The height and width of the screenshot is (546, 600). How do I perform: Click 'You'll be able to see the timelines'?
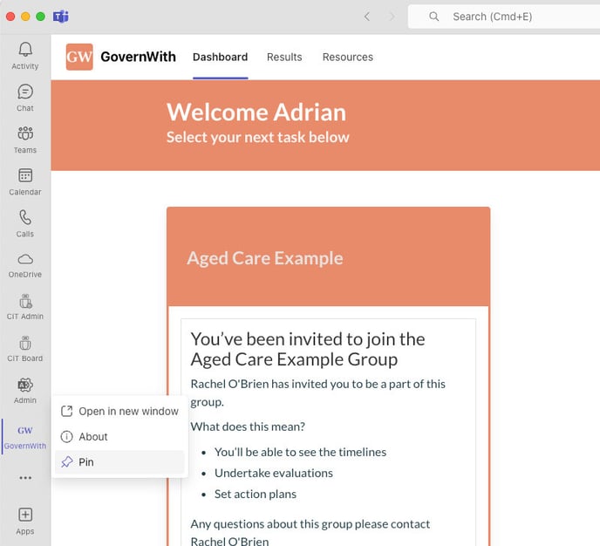(300, 453)
